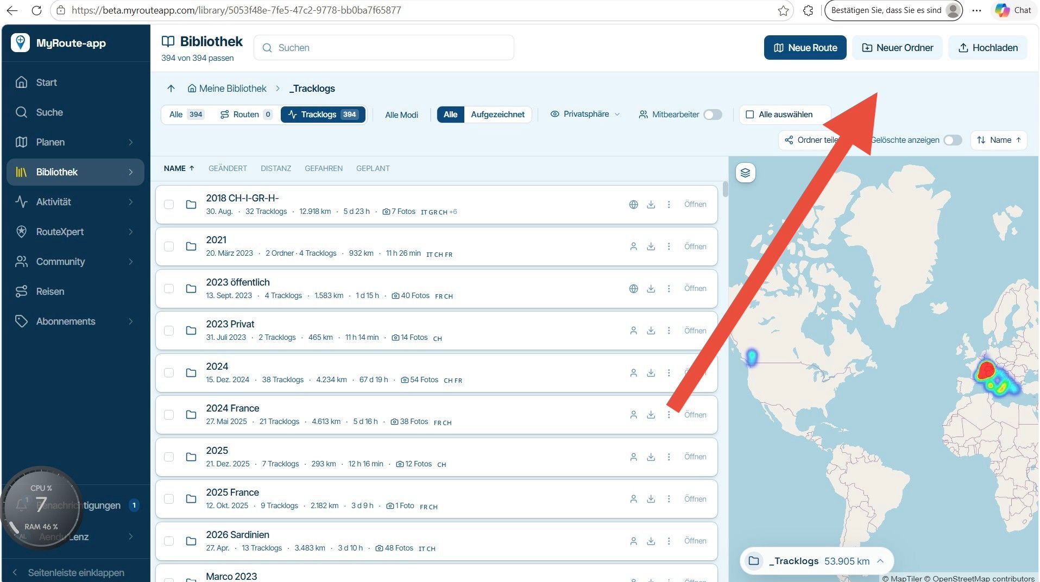
Task: Switch to the Routen tab
Action: click(x=246, y=115)
